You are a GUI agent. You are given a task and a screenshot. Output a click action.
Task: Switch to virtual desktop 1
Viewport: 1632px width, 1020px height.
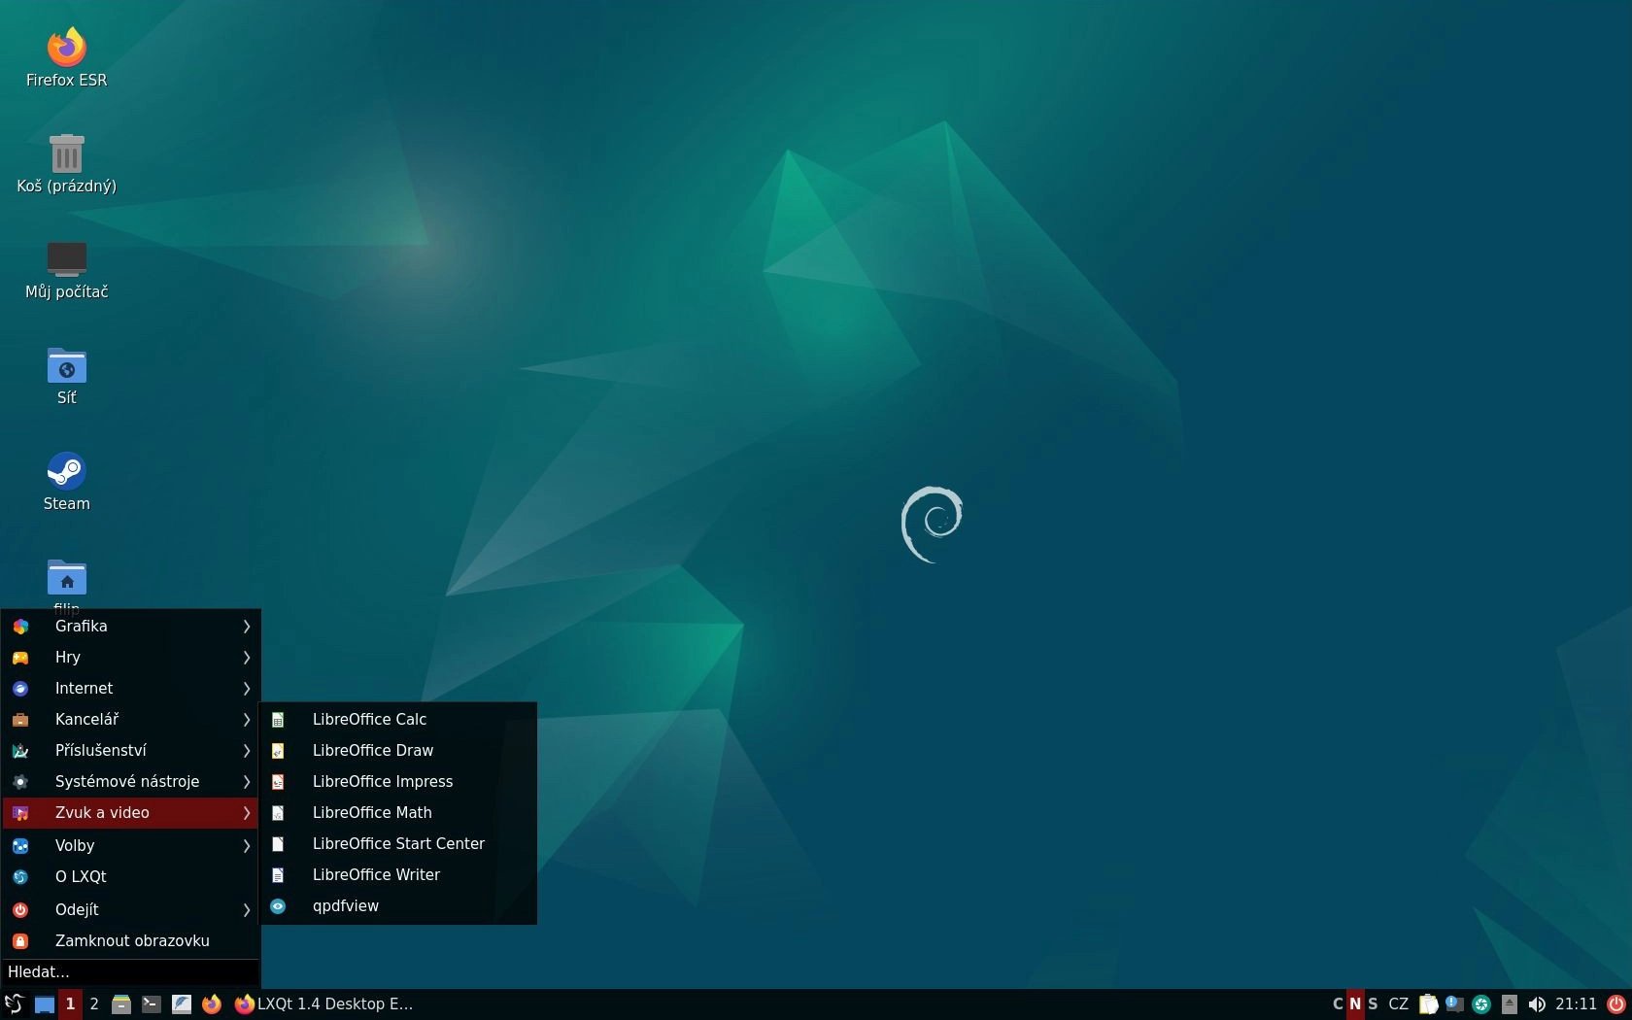click(70, 1003)
